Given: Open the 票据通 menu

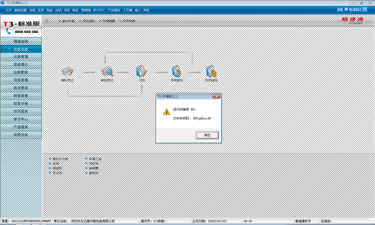Looking at the screenshot, I should [86, 10].
